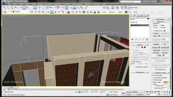Open the Utilities hammer panel tab
The width and height of the screenshot is (173, 97).
pyautogui.click(x=148, y=16)
